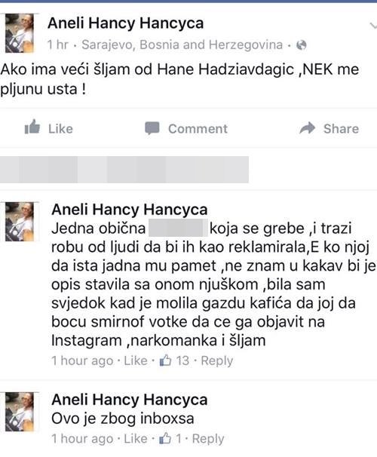Click the public globe privacy icon
This screenshot has width=377, height=457.
(x=302, y=45)
